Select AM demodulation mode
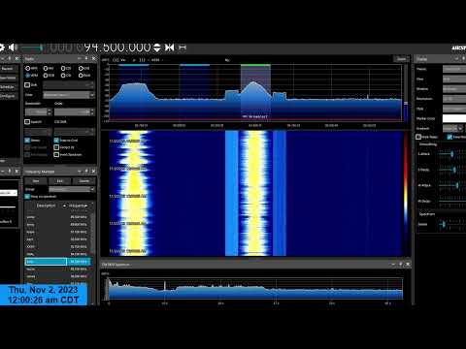466x349 pixels. (49, 68)
